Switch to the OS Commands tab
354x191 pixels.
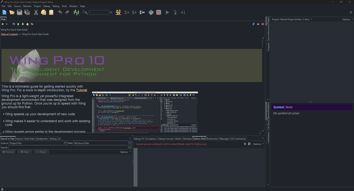click(238, 139)
